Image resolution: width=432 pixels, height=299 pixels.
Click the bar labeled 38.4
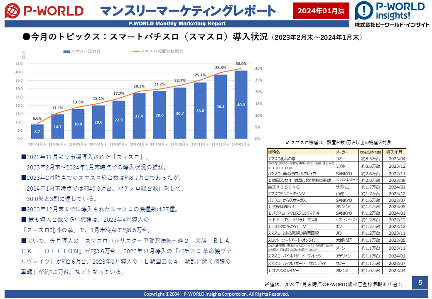point(221,107)
